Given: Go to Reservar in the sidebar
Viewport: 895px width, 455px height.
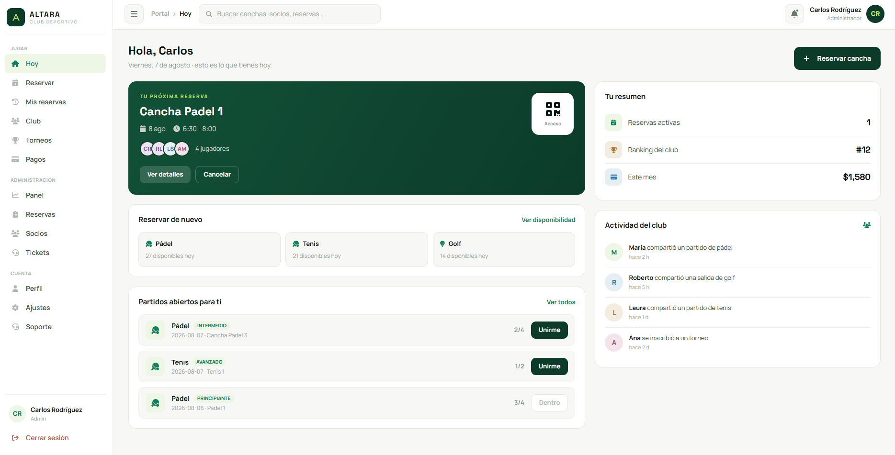Looking at the screenshot, I should (55, 83).
